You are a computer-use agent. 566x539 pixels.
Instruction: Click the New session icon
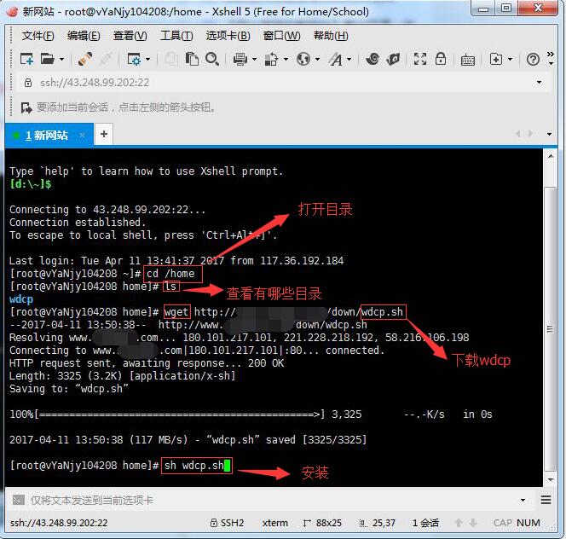(26, 59)
